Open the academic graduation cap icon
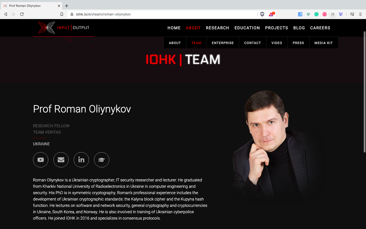 point(102,160)
